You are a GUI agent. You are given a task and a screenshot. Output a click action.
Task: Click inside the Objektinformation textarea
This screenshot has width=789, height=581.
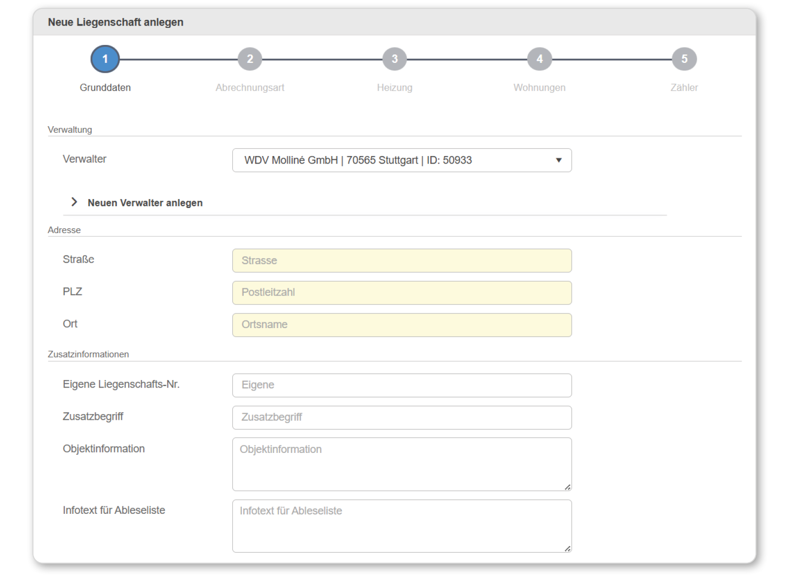coord(402,464)
